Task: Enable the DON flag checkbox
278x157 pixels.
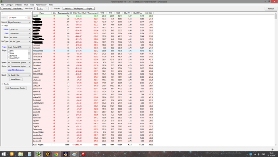Action: tap(8, 53)
